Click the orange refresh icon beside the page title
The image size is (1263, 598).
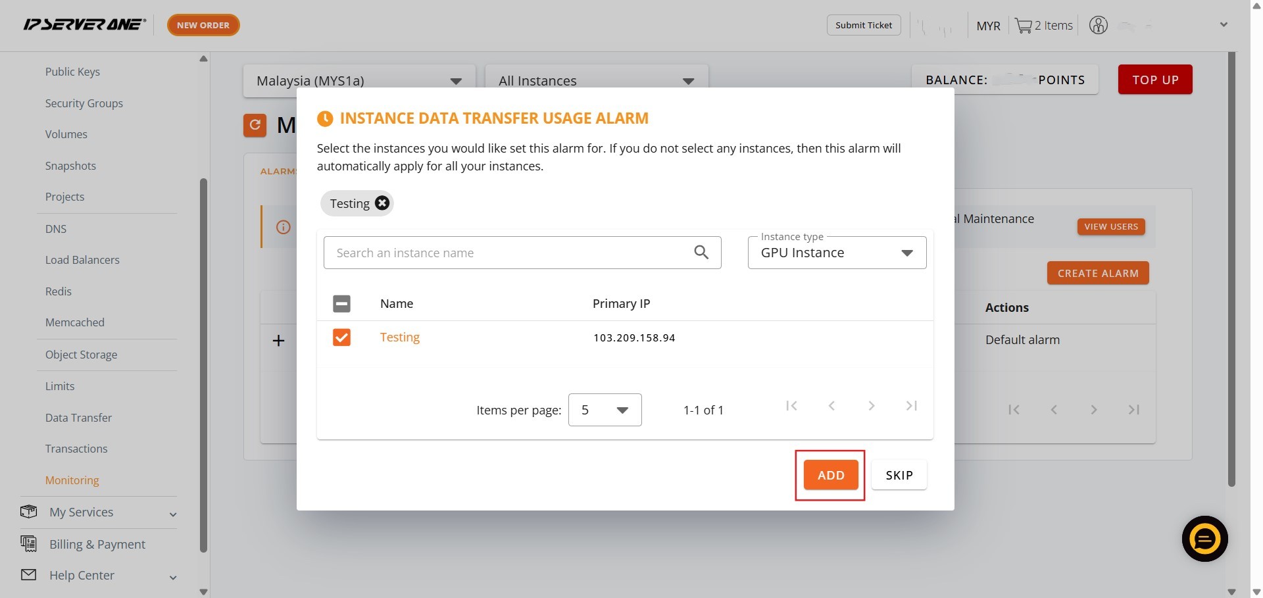(255, 125)
